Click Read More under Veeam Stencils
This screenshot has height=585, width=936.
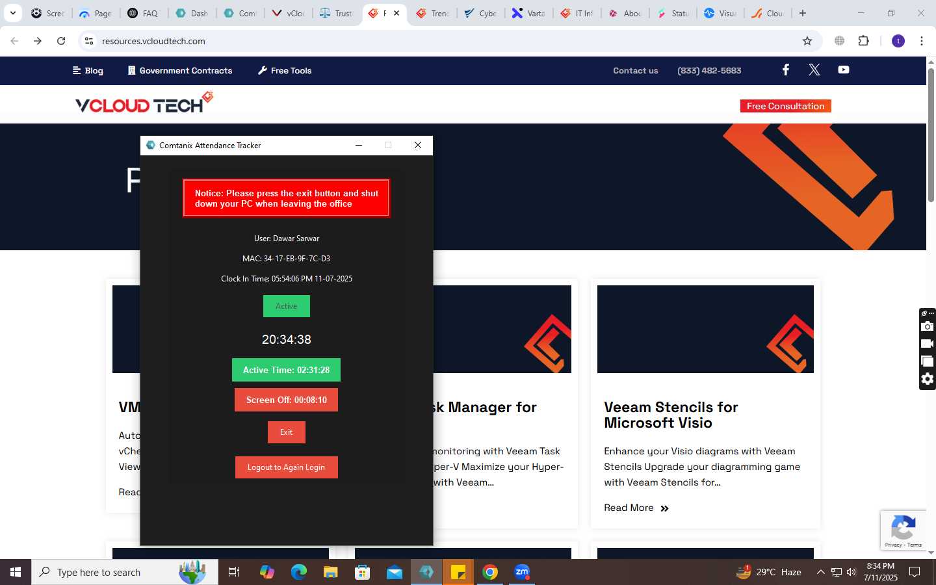pos(636,508)
